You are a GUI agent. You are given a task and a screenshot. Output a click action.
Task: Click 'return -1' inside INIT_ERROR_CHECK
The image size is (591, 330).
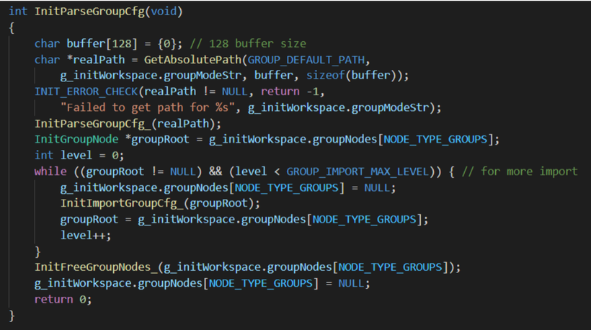290,92
